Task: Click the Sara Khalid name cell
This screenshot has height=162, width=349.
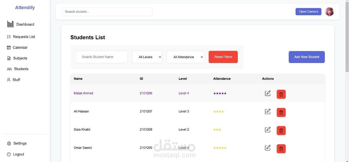Action: [x=82, y=130]
